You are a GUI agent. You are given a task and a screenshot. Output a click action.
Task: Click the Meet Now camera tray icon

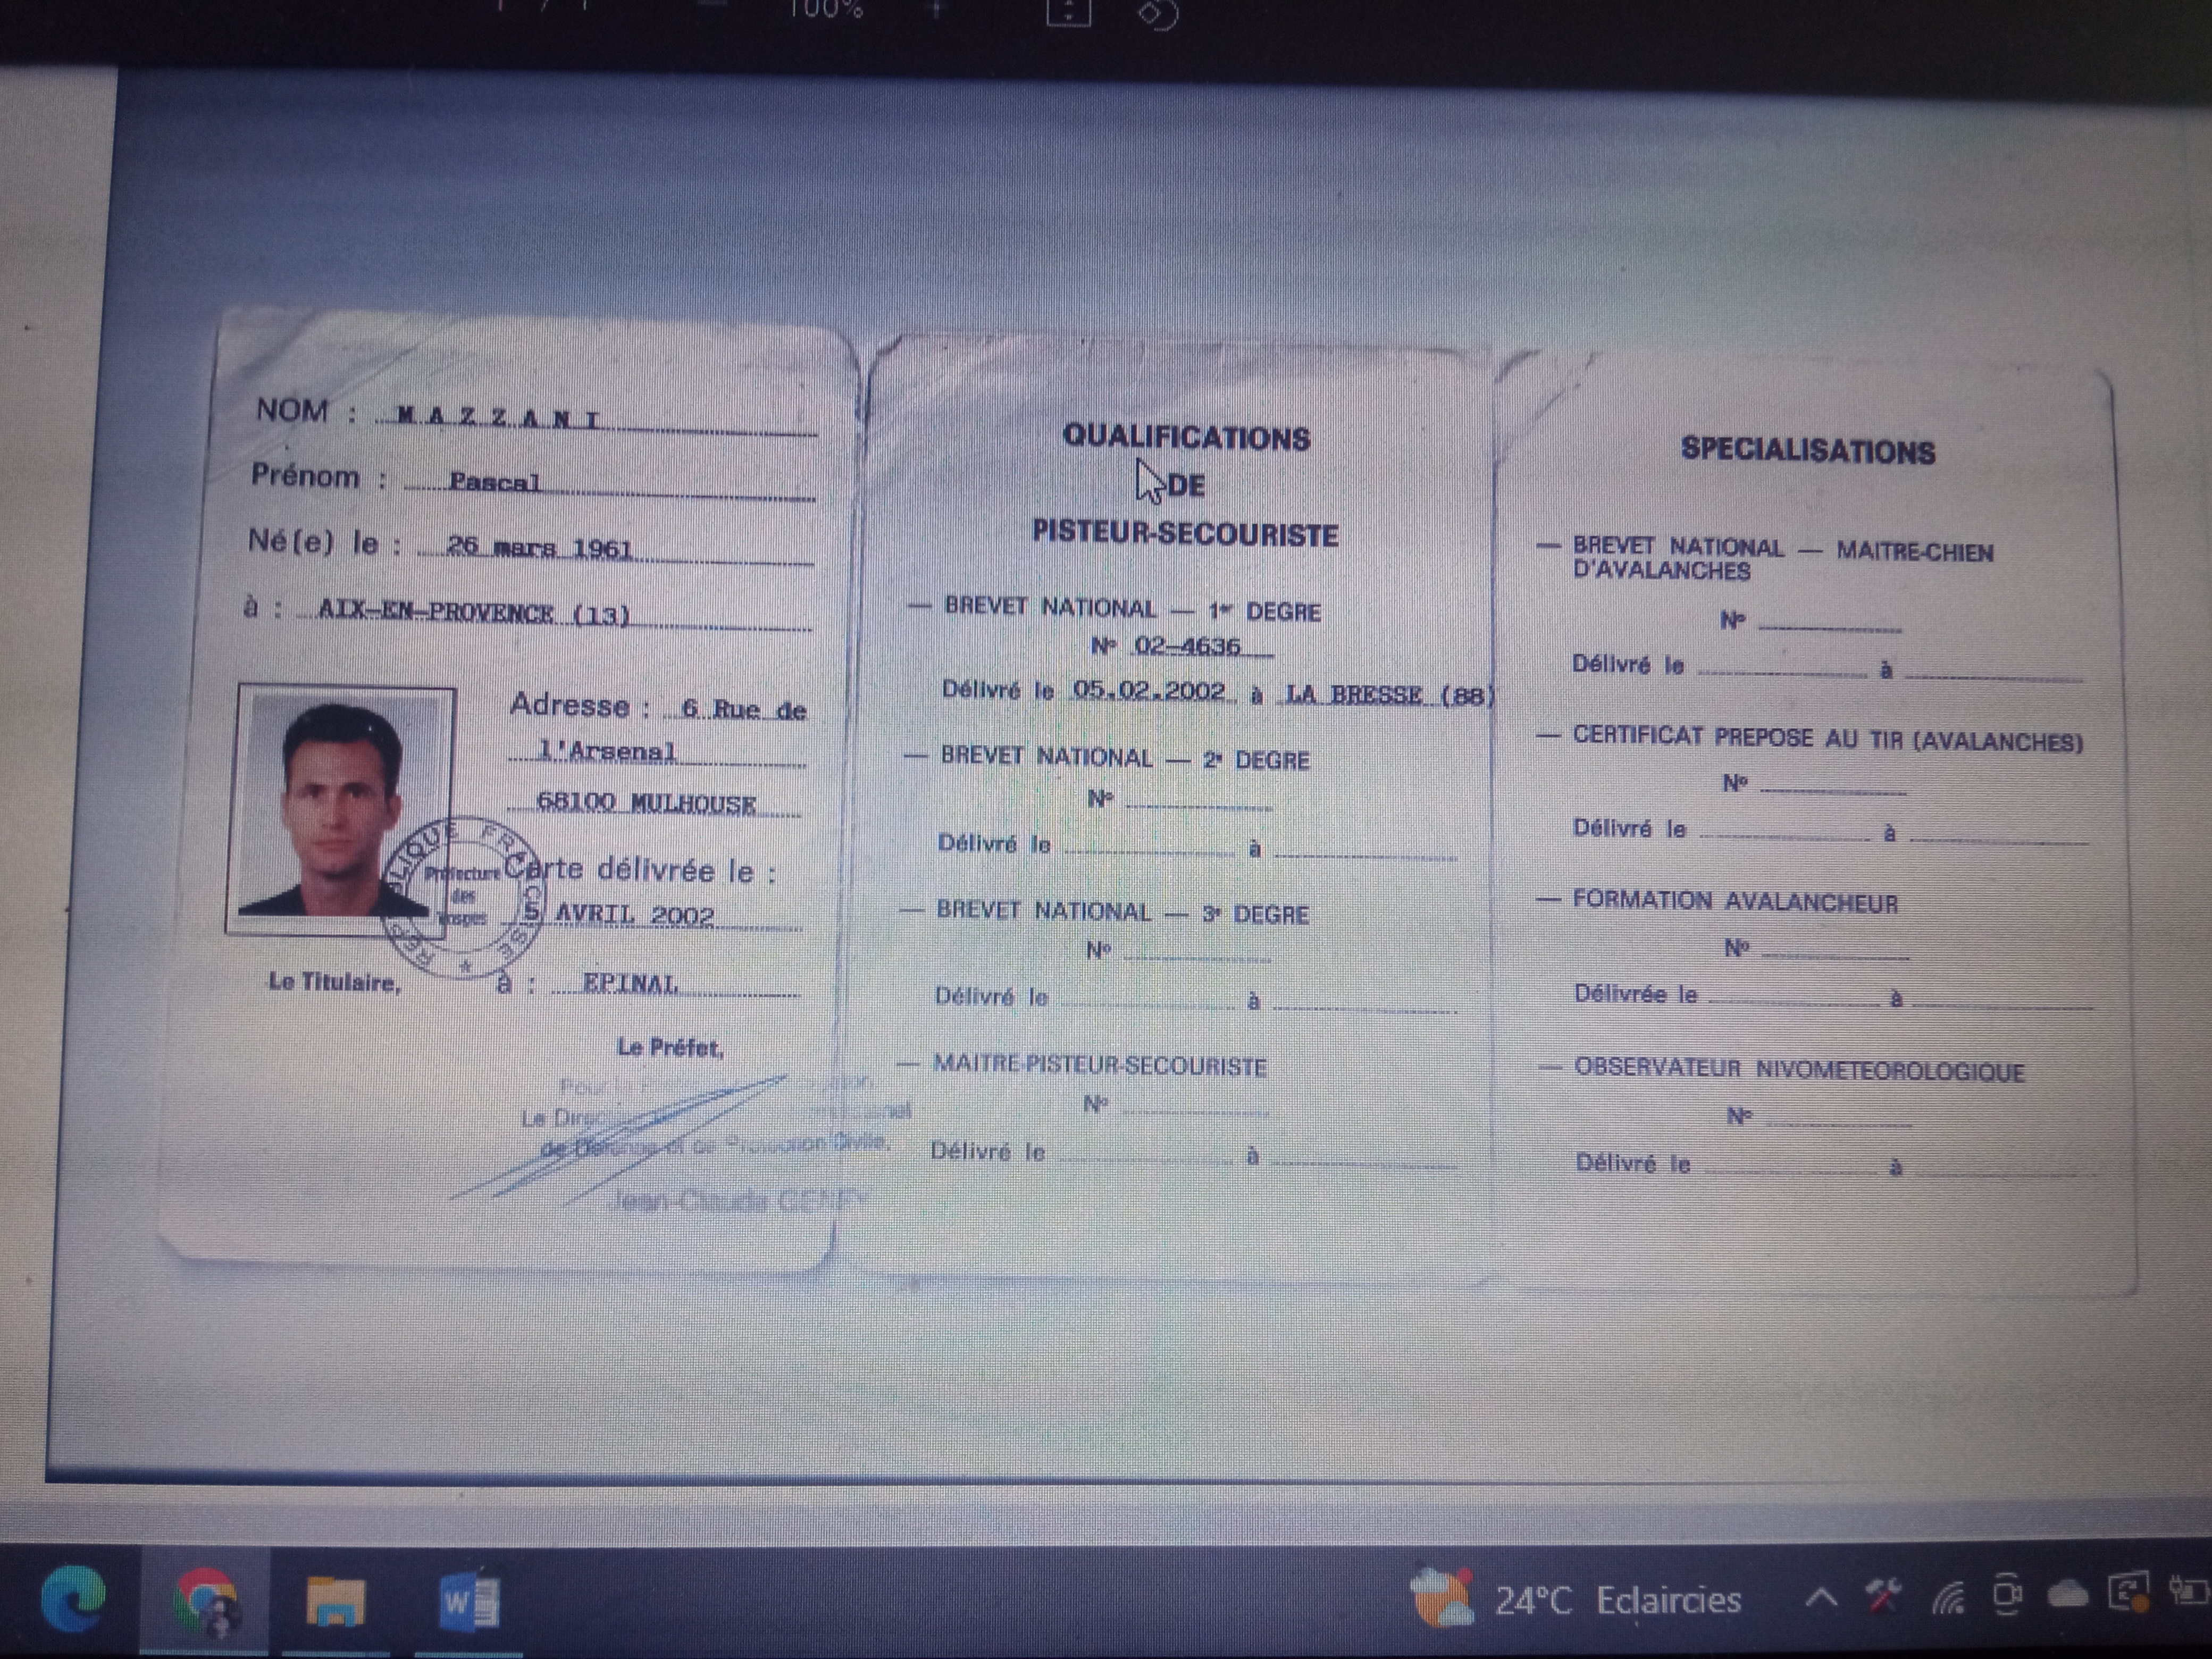pos(2007,1594)
